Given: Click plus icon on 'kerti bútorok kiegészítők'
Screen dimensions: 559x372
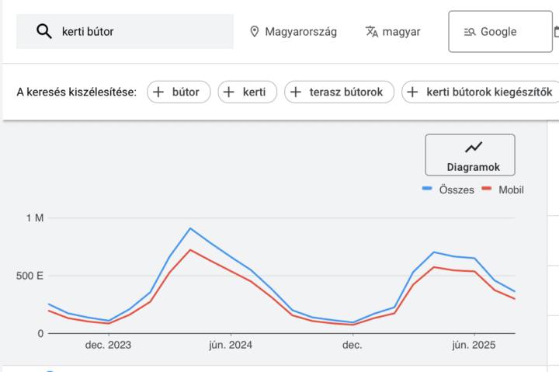Looking at the screenshot, I should tap(412, 92).
